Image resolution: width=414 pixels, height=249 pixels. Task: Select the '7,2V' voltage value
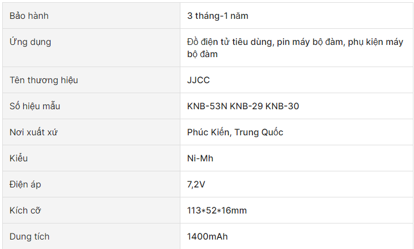pos(196,184)
